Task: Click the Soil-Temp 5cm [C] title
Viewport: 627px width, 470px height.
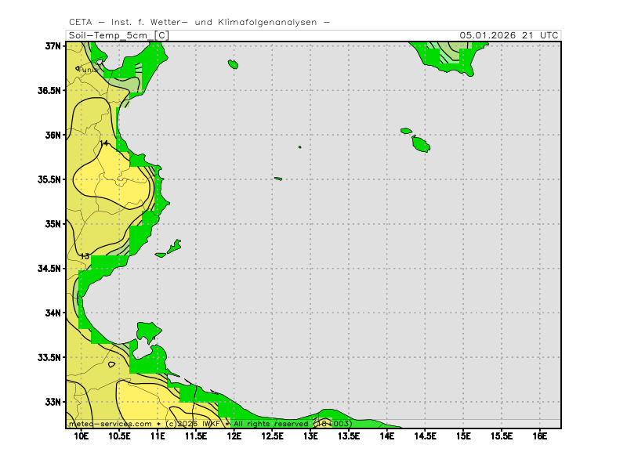Action: click(118, 35)
